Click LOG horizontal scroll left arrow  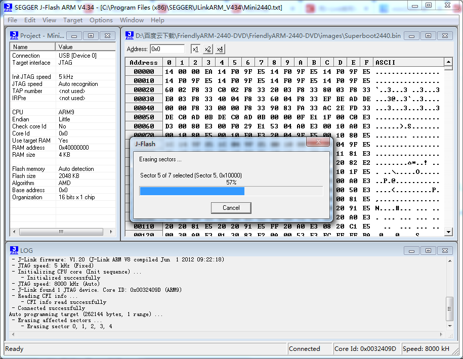coord(13,335)
